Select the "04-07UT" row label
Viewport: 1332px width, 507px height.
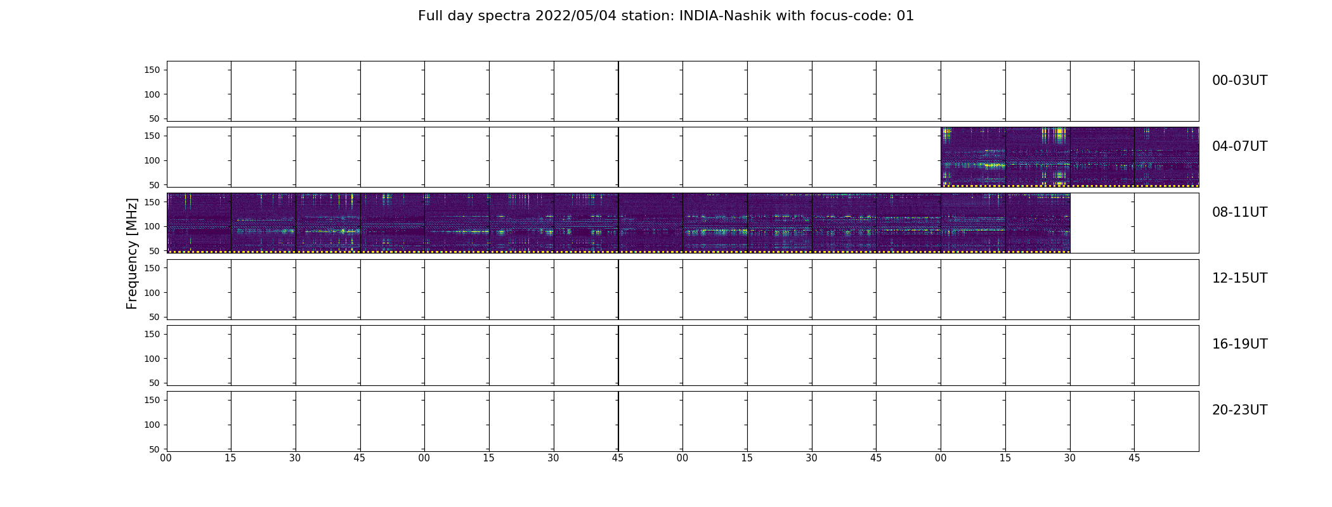(x=1239, y=146)
